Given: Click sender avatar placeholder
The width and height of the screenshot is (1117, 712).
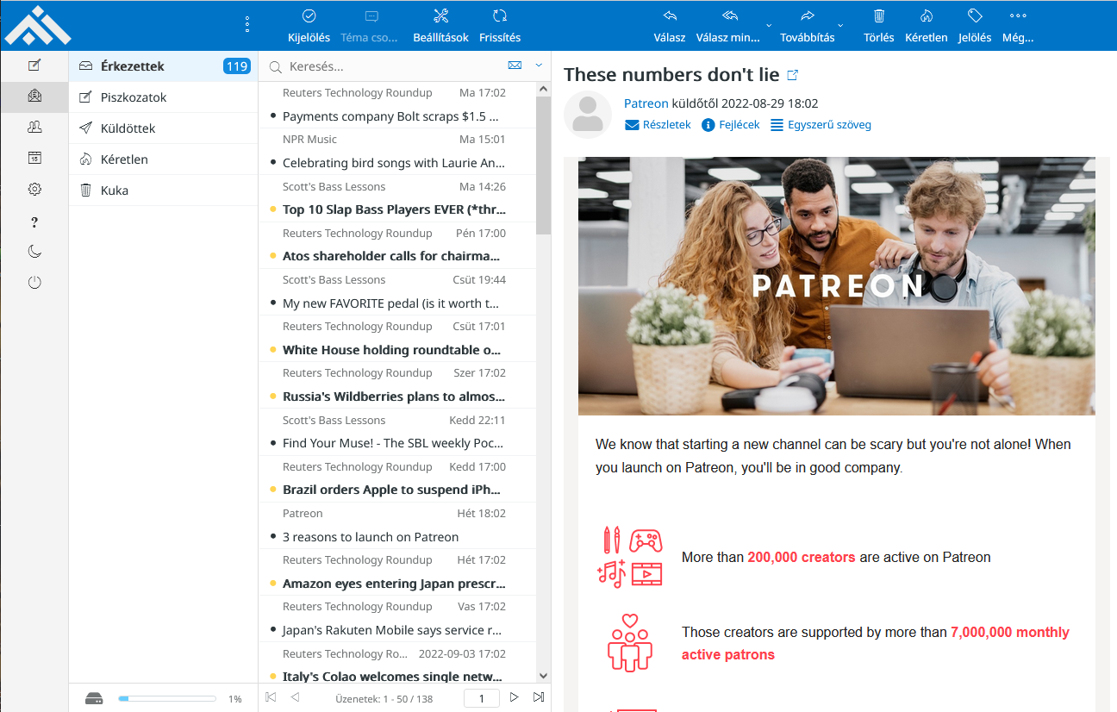Looking at the screenshot, I should 588,115.
